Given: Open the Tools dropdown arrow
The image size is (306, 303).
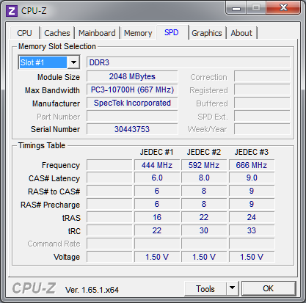Looking at the screenshot, I should pos(232,288).
